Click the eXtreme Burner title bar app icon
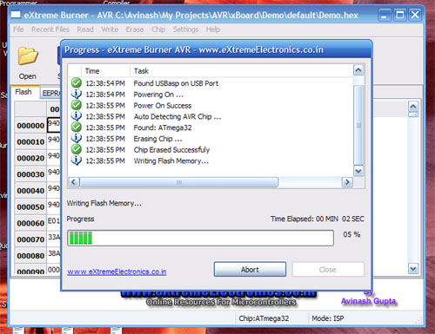 (16, 15)
